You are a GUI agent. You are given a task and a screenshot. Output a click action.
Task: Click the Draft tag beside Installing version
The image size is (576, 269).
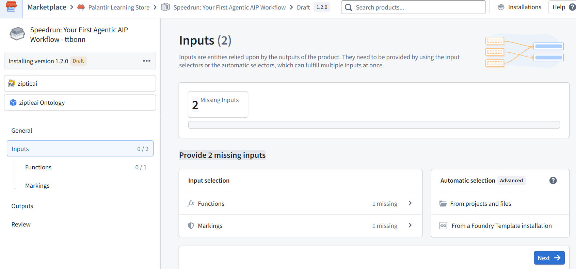click(78, 61)
